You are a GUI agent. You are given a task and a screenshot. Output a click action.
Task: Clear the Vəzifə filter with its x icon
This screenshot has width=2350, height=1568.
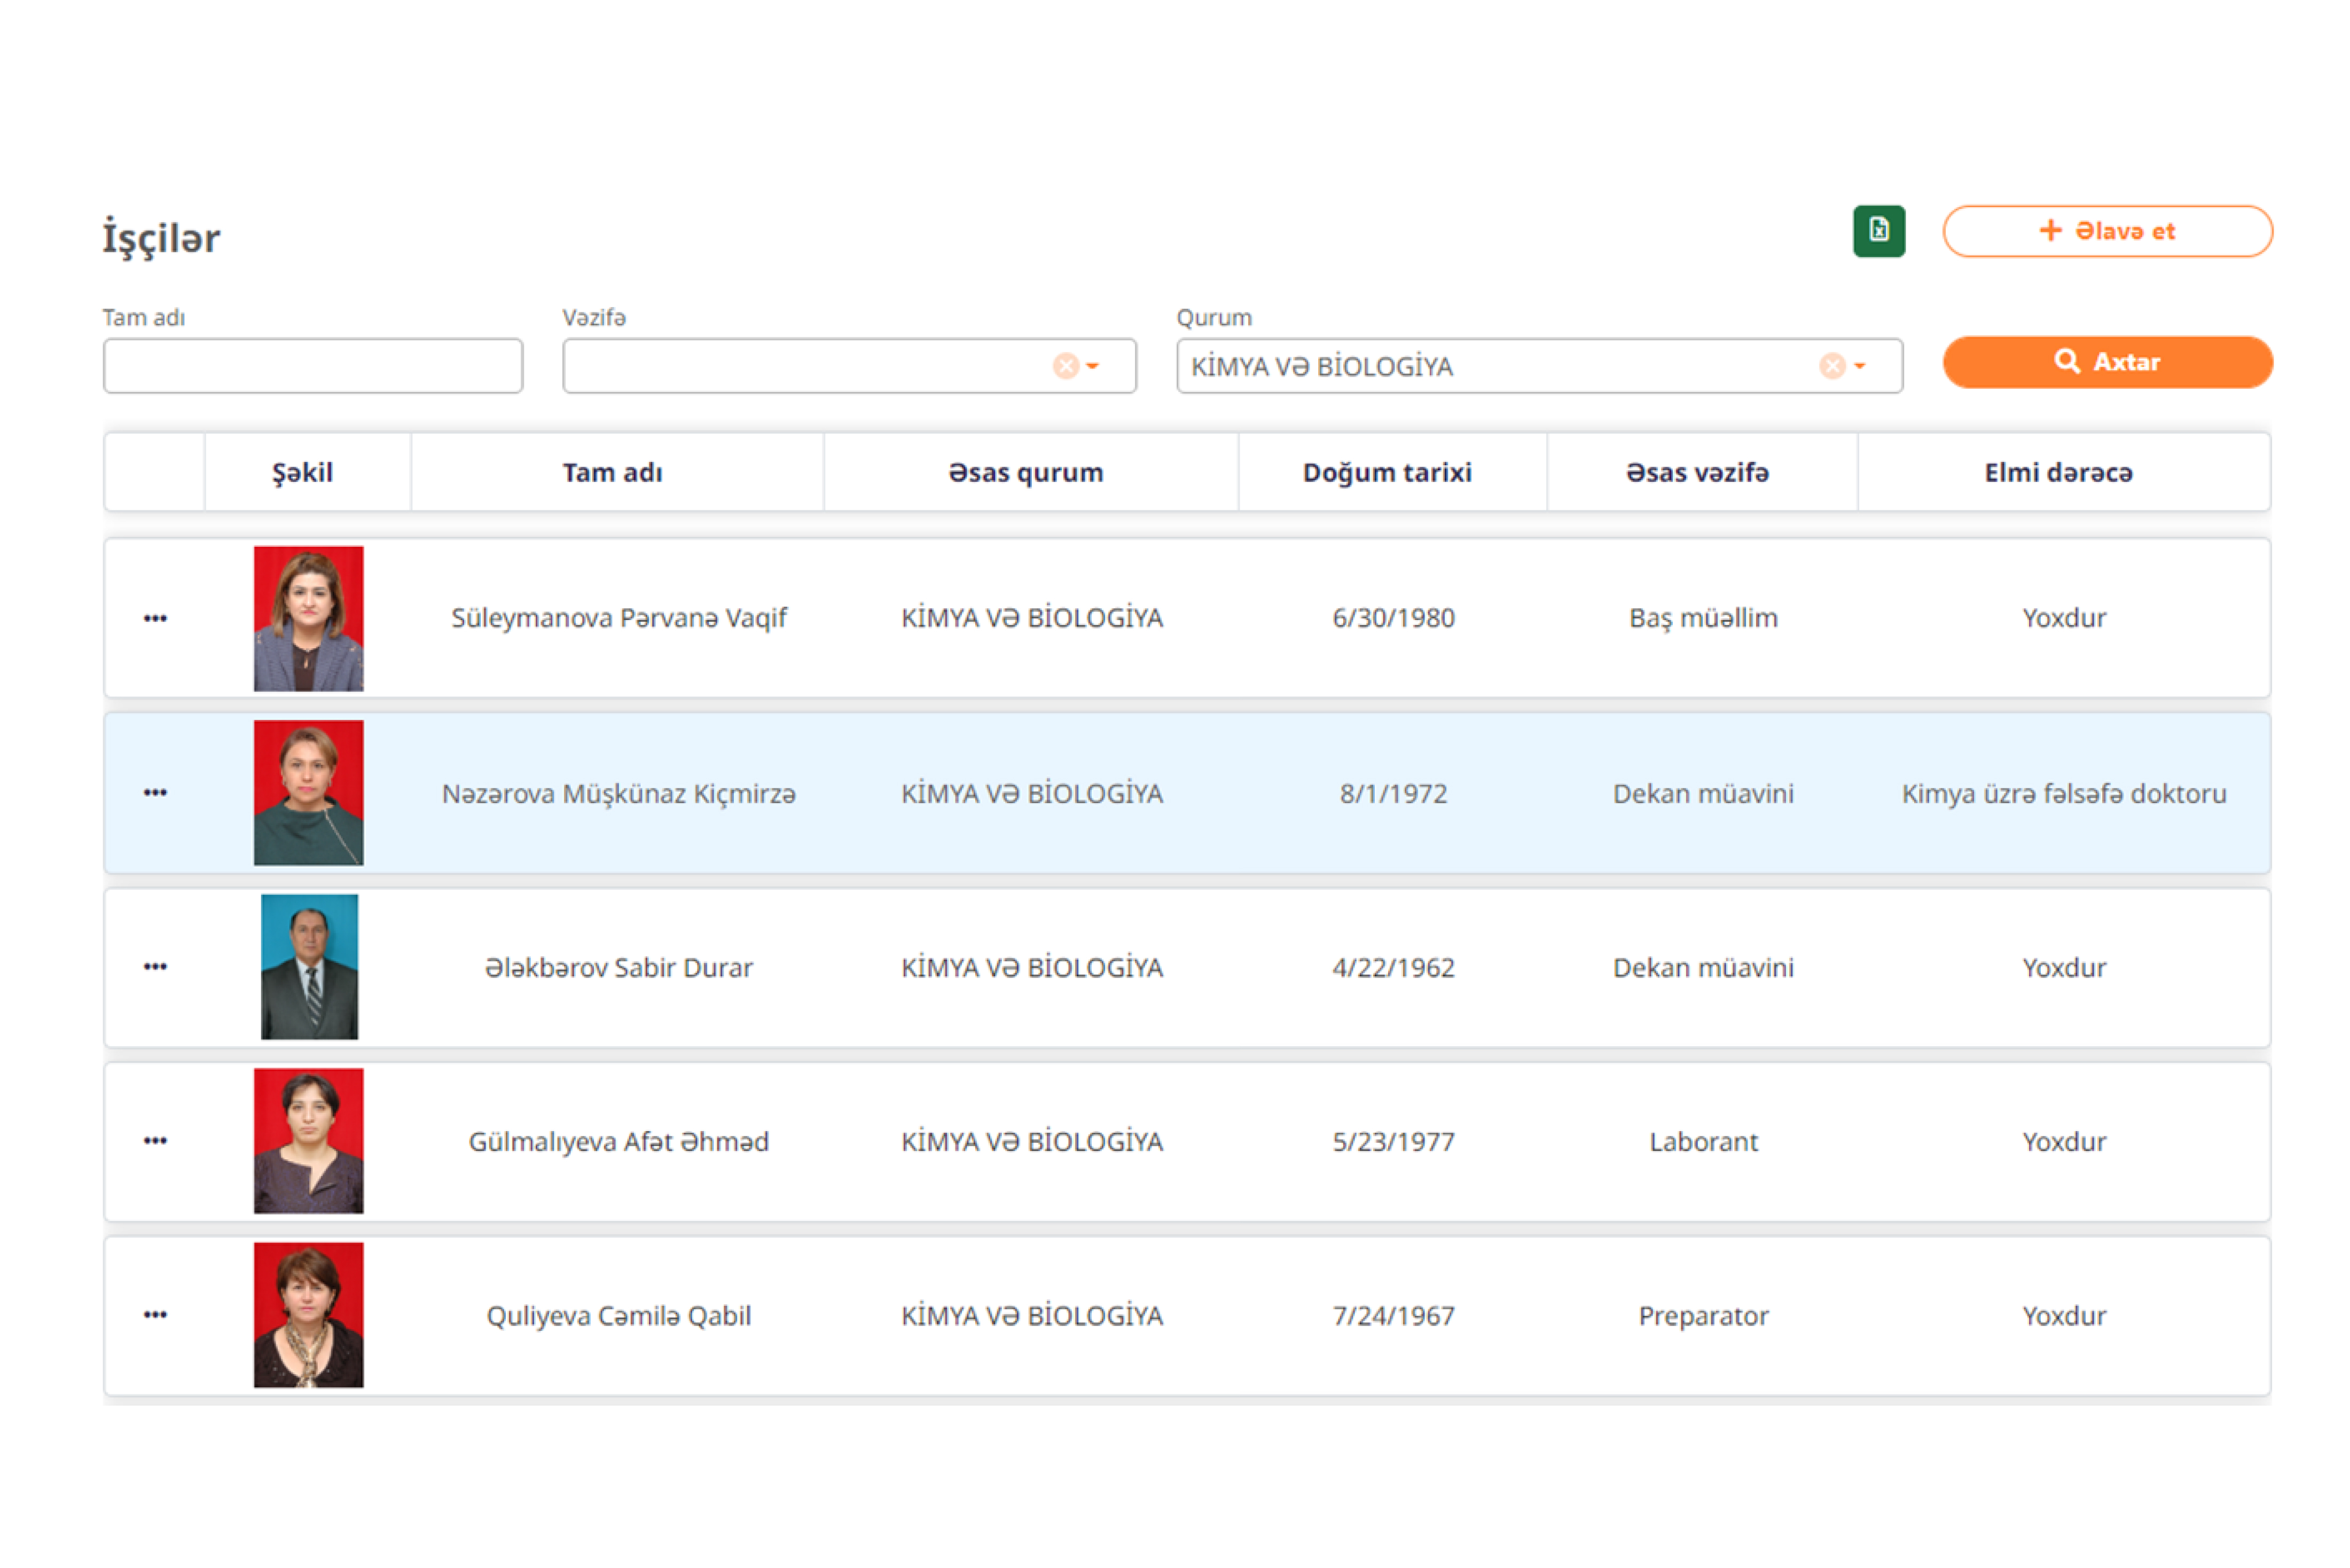pos(1065,366)
